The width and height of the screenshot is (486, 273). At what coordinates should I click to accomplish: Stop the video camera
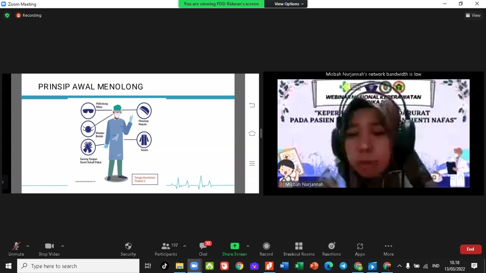click(49, 249)
